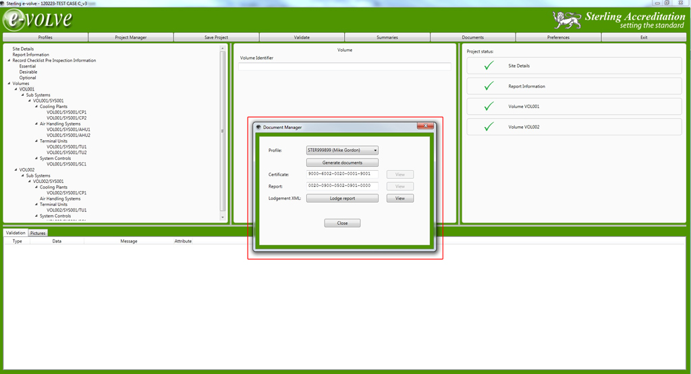Open the Profile dropdown in Document Manager
The image size is (691, 374).
[342, 151]
